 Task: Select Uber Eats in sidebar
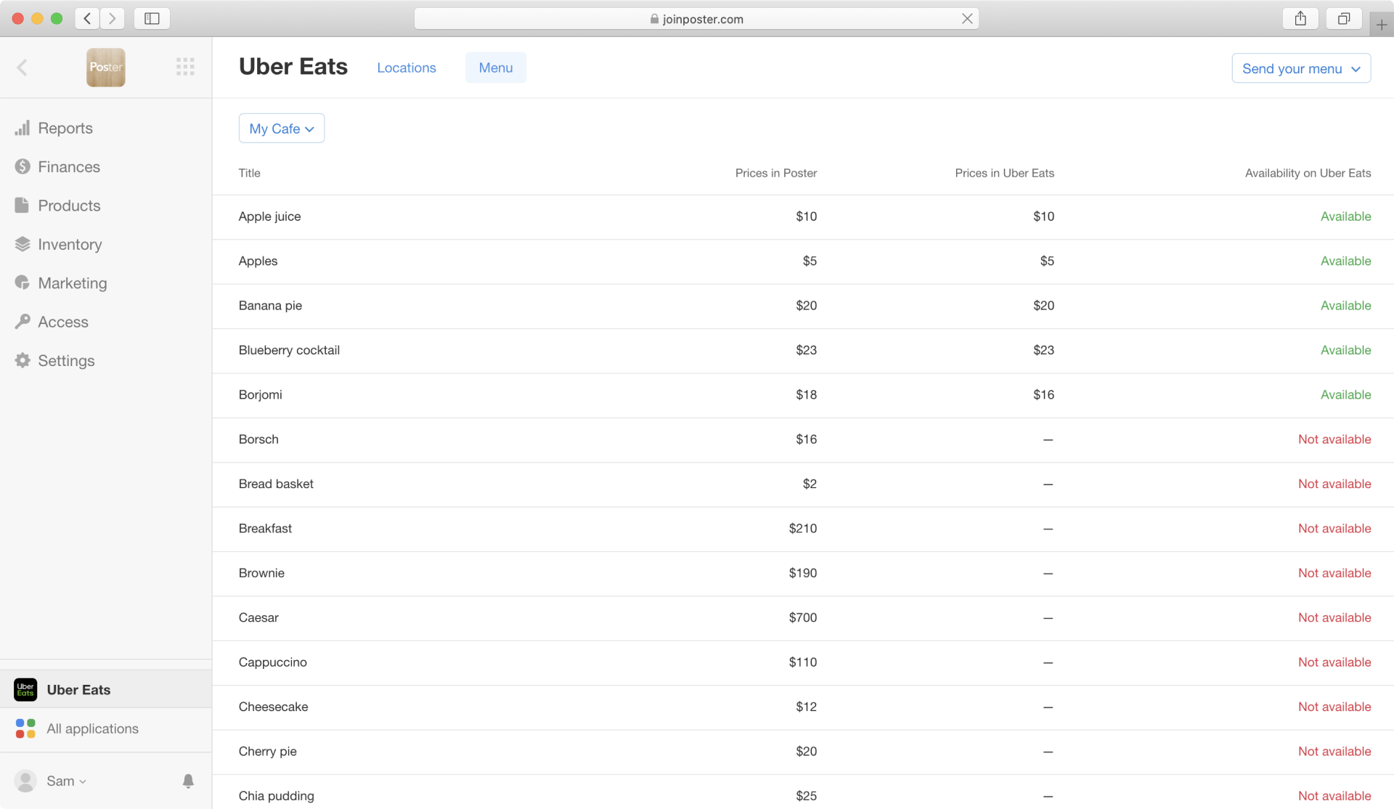106,689
